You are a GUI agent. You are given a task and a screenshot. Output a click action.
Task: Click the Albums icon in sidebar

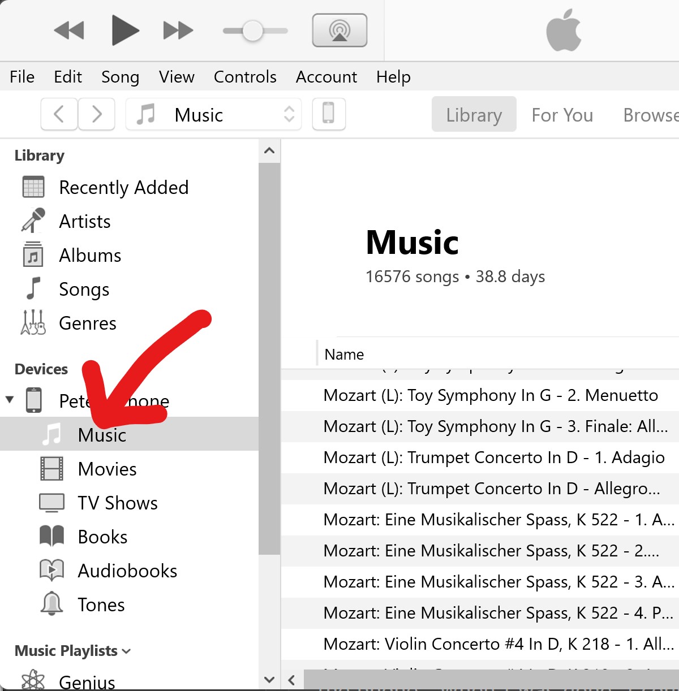33,254
